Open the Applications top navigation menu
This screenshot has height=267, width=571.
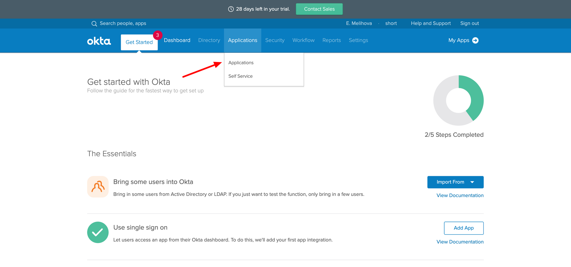click(243, 40)
